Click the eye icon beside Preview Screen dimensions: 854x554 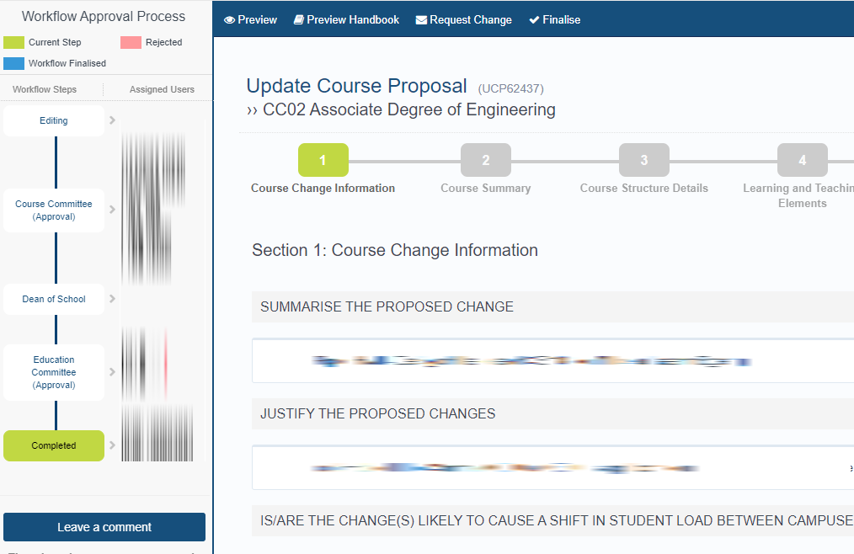[229, 20]
